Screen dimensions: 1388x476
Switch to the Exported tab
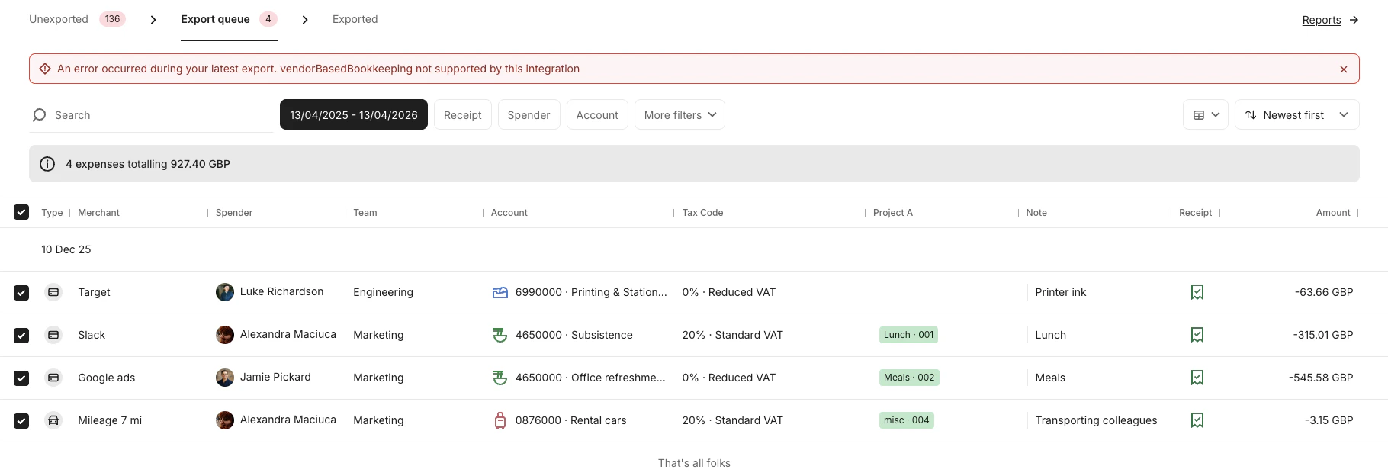[x=355, y=19]
